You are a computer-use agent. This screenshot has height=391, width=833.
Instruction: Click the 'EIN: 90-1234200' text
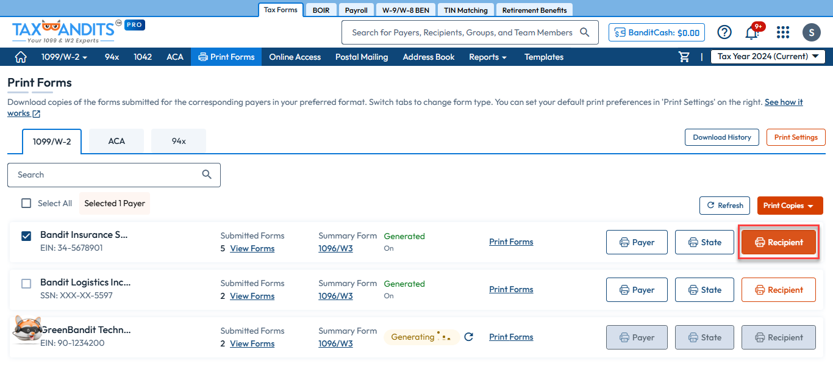click(x=73, y=343)
